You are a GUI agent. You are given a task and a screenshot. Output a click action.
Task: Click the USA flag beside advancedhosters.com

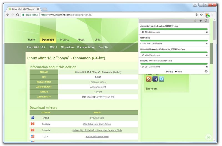click(x=32, y=136)
